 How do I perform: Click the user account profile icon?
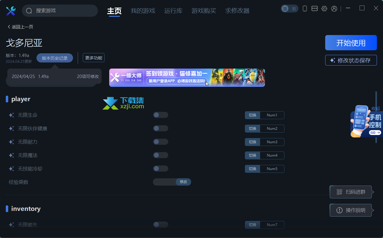click(334, 9)
